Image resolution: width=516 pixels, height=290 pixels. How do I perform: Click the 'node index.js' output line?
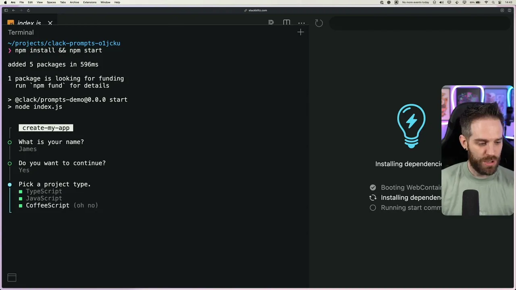39,107
